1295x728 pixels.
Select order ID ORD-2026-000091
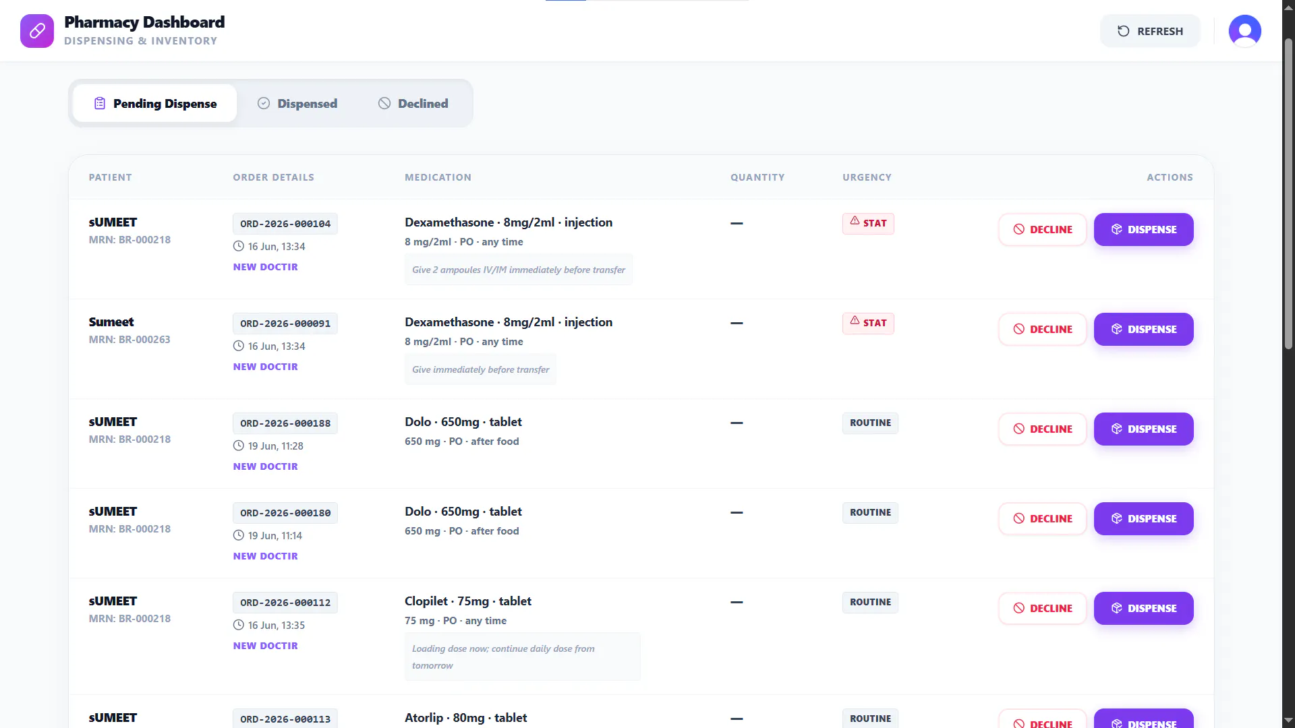pyautogui.click(x=285, y=324)
